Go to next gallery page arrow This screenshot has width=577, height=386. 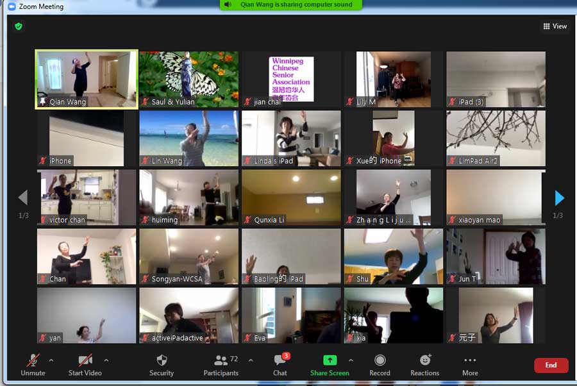(559, 197)
